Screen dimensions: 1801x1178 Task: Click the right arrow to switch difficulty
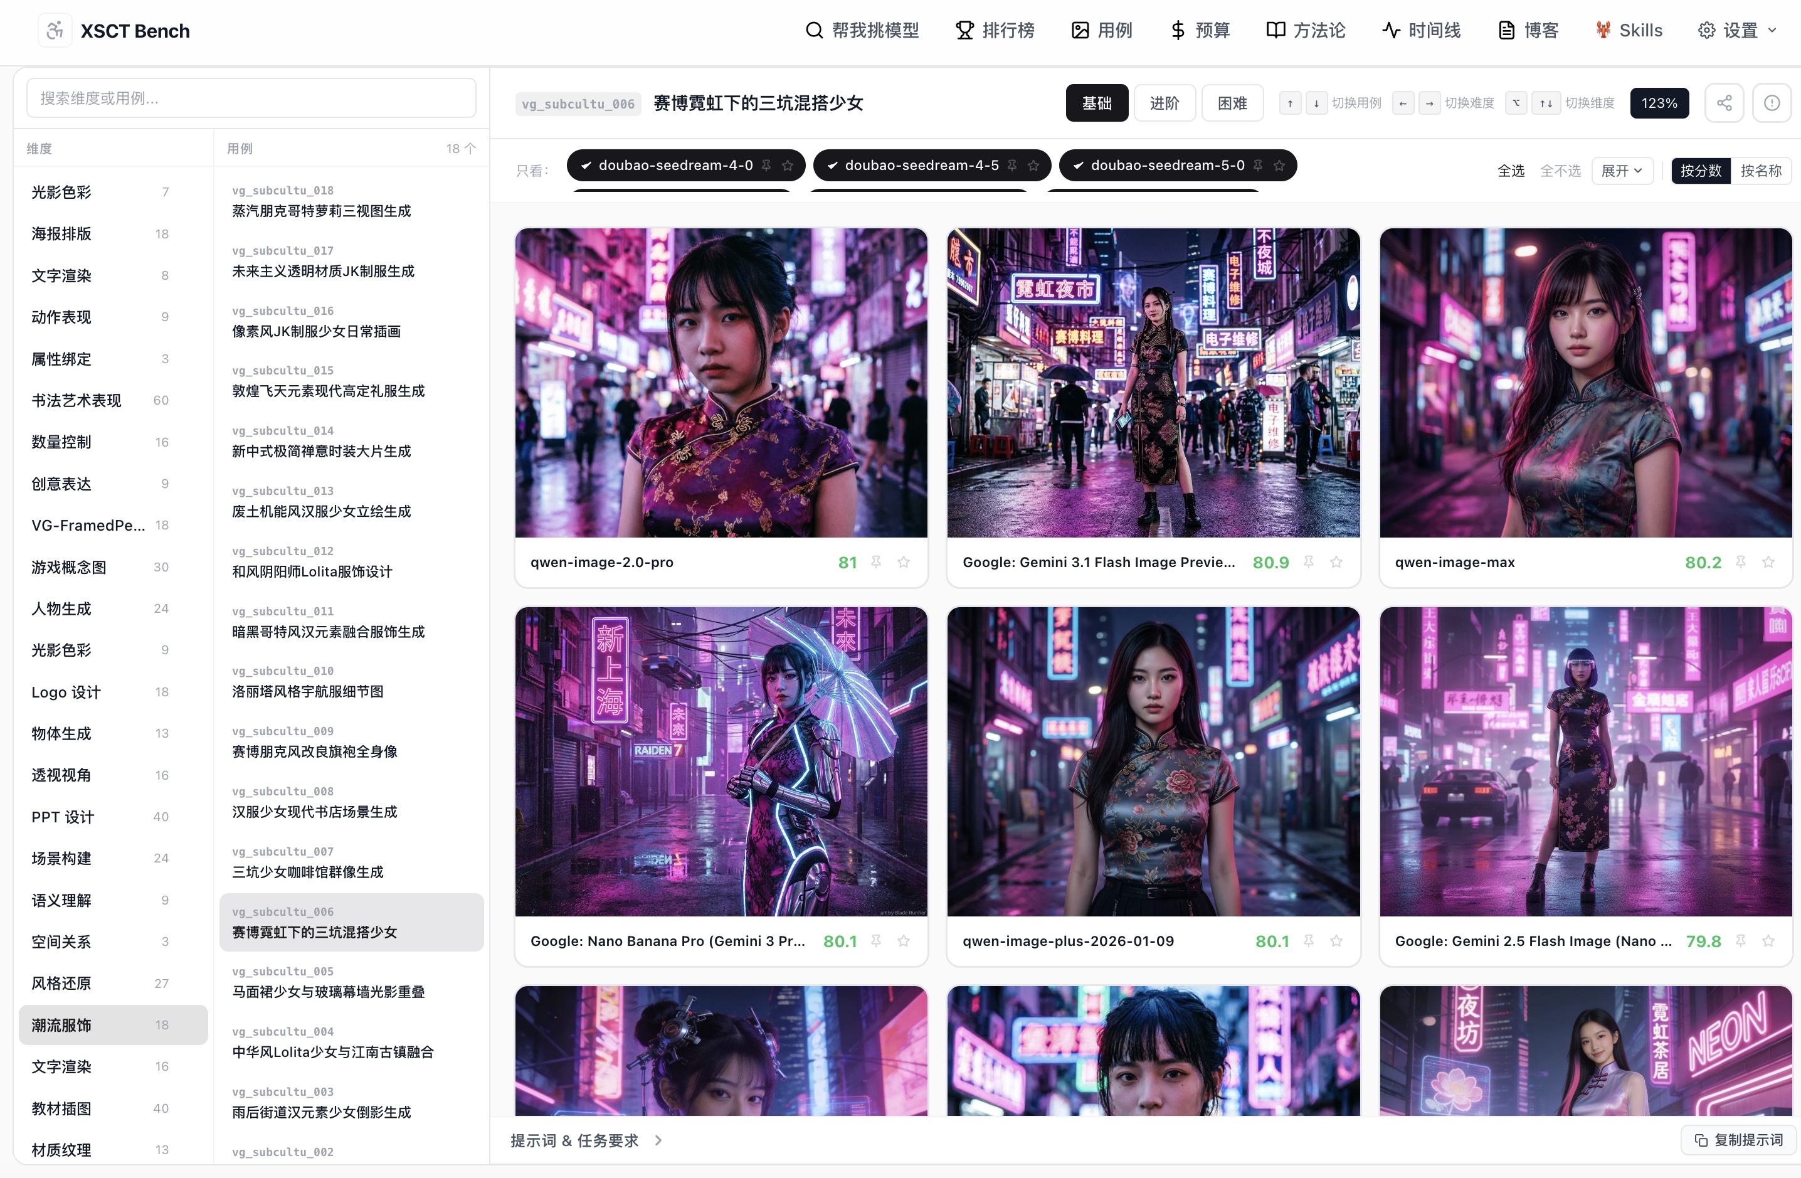[x=1429, y=103]
